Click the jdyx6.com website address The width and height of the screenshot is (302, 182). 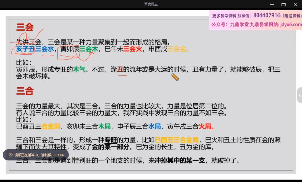tap(291, 24)
